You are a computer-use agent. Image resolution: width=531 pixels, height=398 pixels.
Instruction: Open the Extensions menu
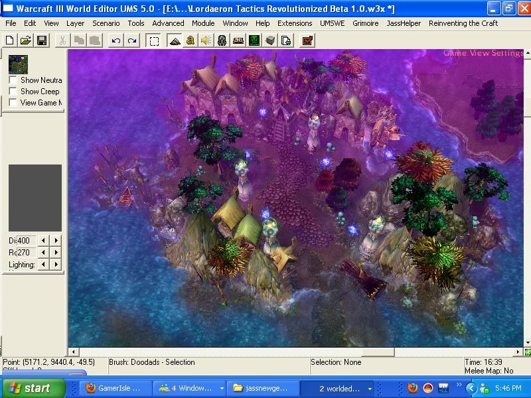click(295, 23)
